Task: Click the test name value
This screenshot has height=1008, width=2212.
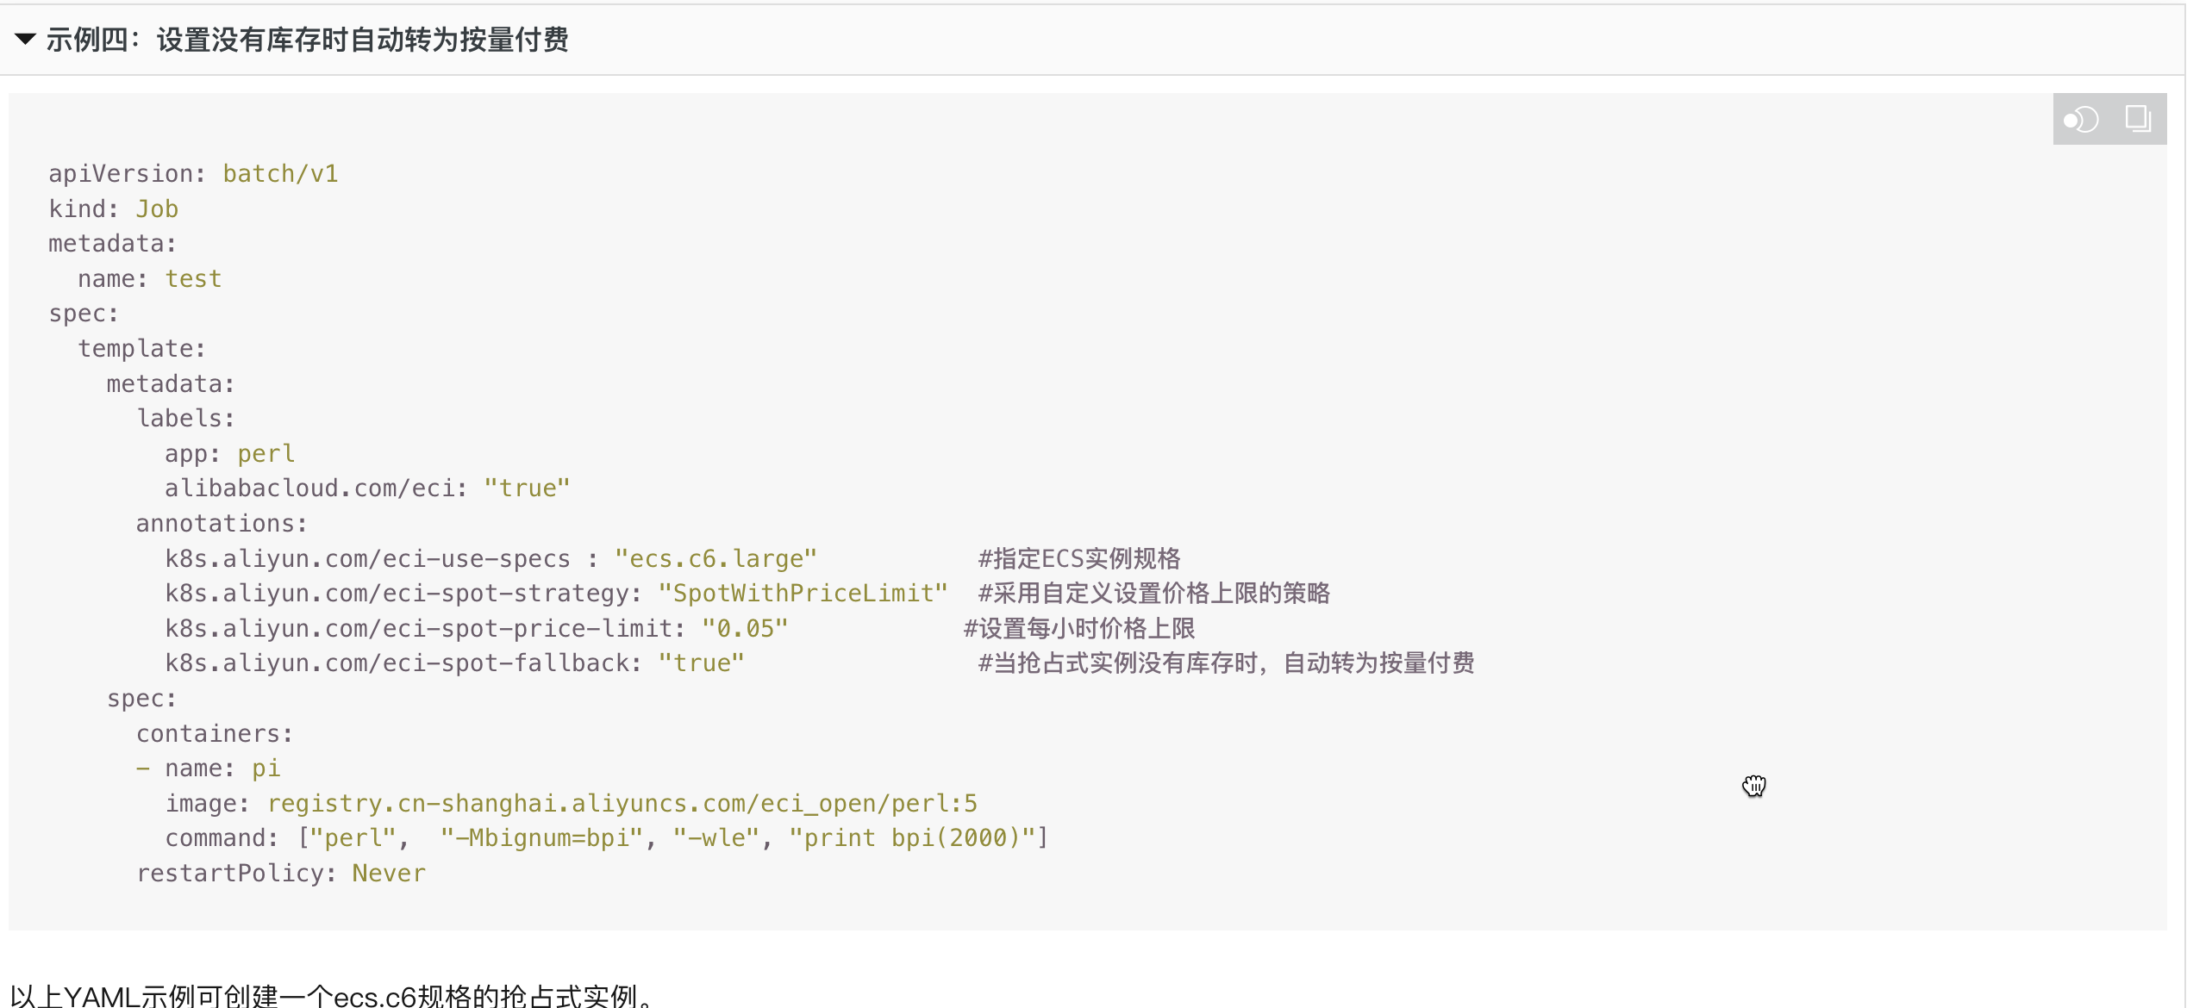Action: coord(193,279)
